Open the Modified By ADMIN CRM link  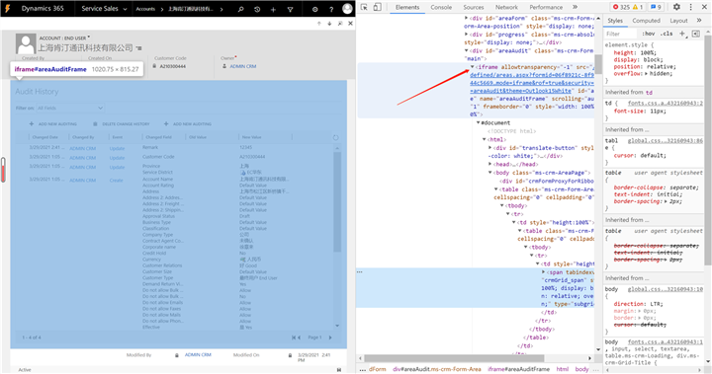click(x=198, y=355)
